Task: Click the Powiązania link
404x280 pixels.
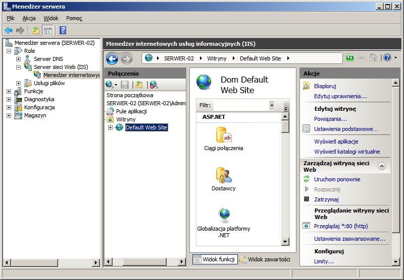Action: pos(330,119)
